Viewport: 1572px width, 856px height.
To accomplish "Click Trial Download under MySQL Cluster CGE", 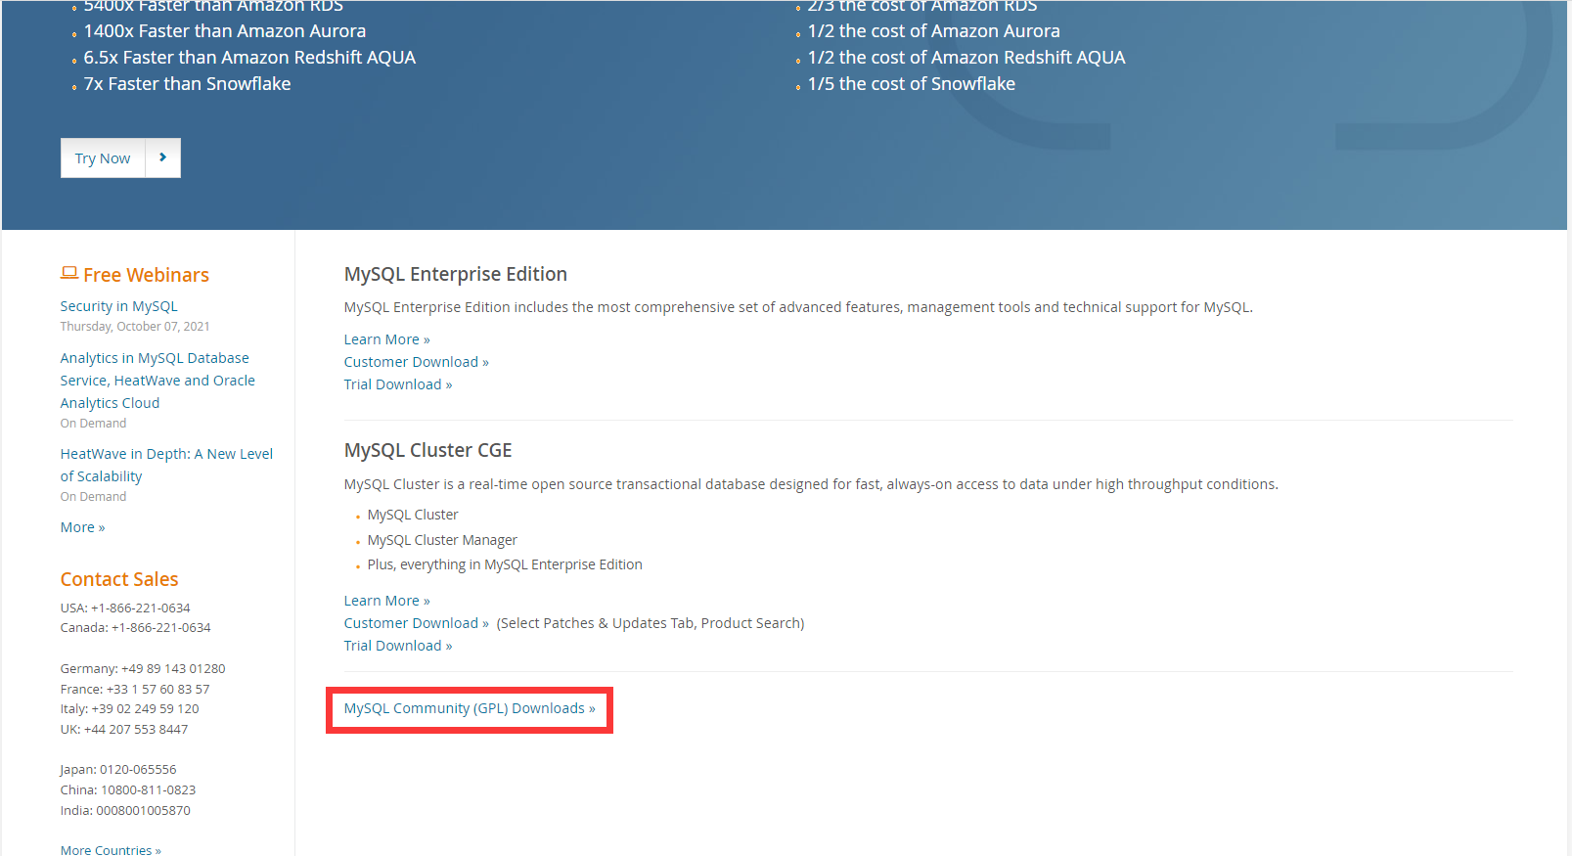I will (398, 646).
